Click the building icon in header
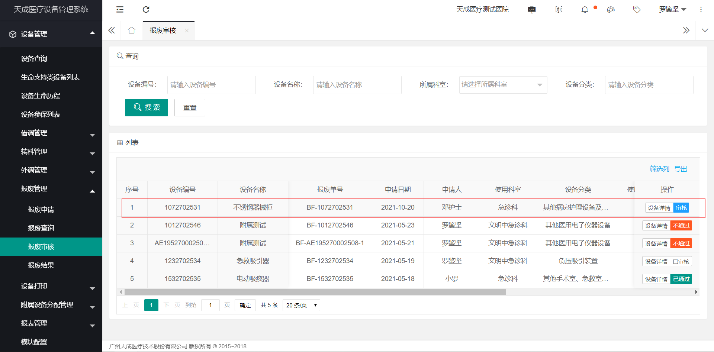714x352 pixels. point(559,10)
